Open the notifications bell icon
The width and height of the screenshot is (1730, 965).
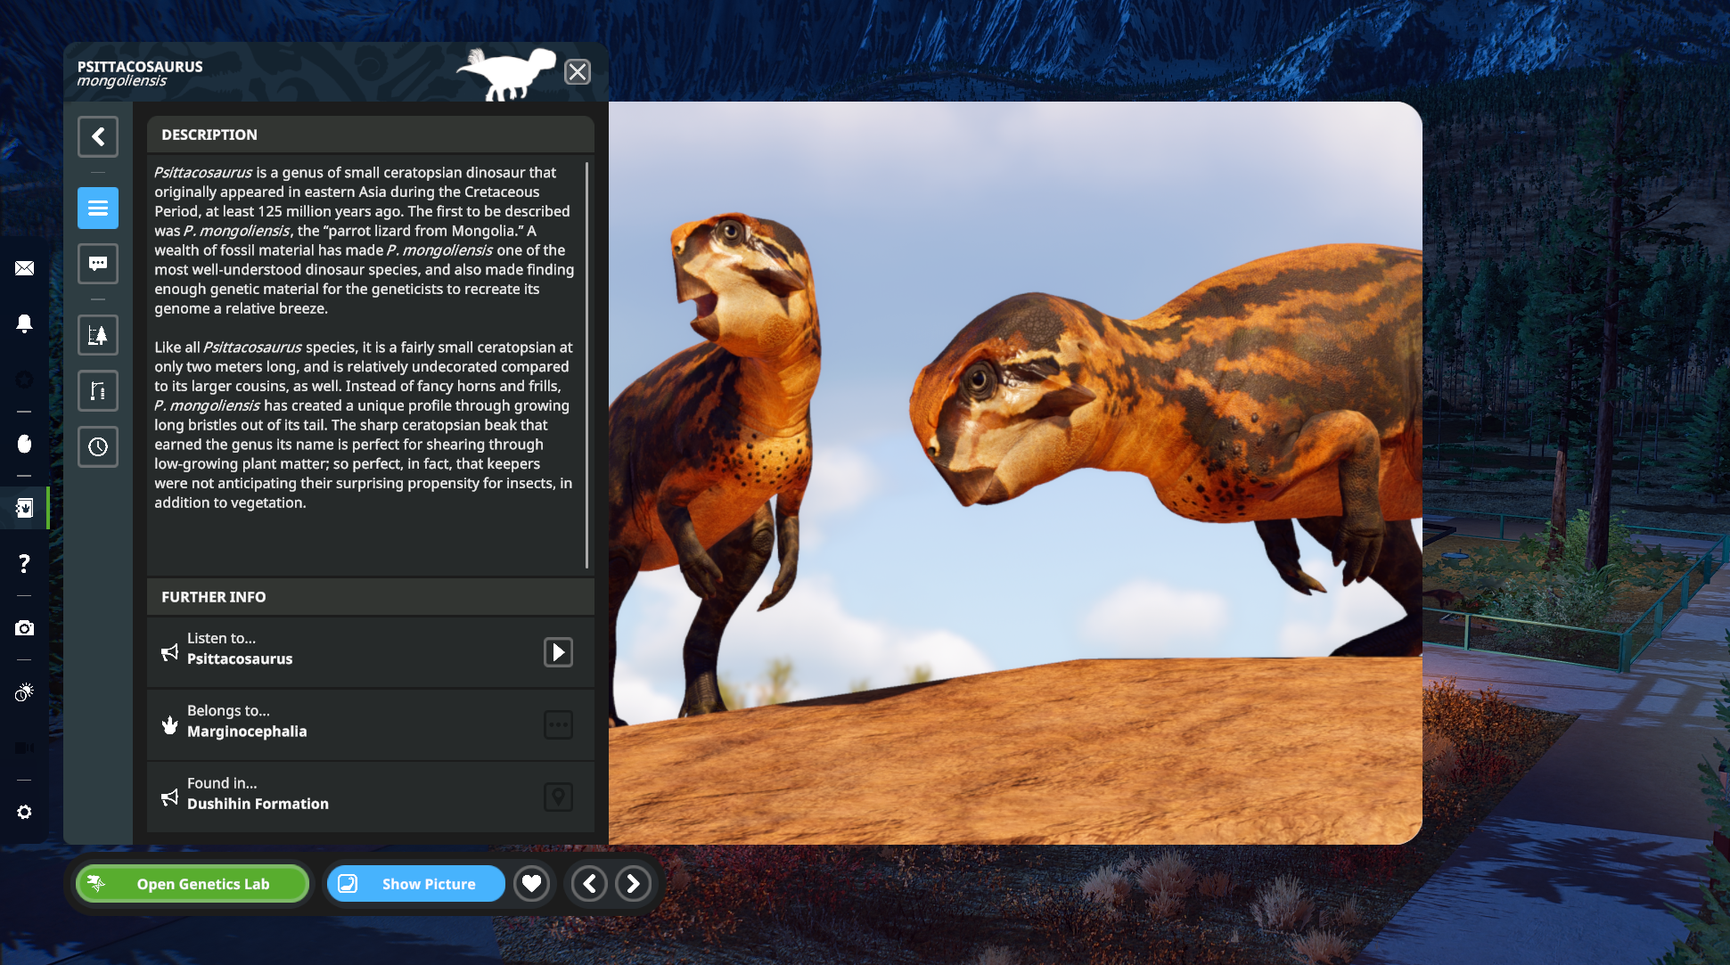24,323
